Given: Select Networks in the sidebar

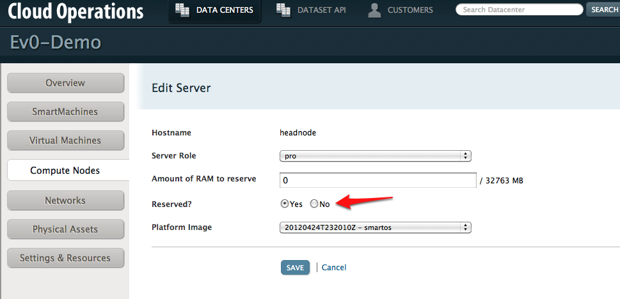Looking at the screenshot, I should click(x=65, y=201).
